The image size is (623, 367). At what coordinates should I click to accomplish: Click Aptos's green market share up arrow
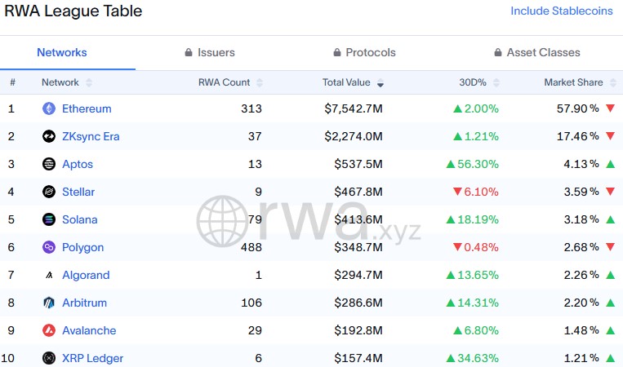click(610, 164)
